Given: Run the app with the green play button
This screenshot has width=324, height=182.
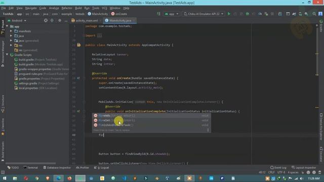Looking at the screenshot, I should coord(229,14).
